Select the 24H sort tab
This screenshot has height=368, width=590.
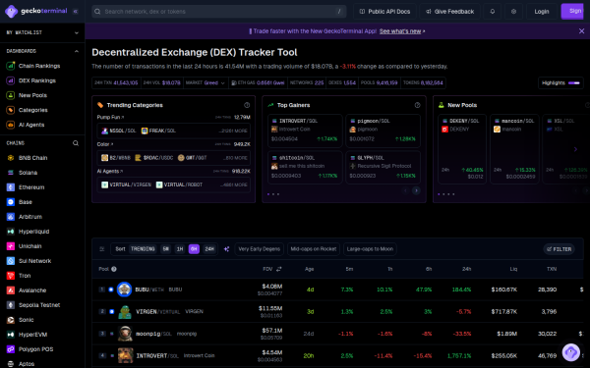click(x=209, y=249)
